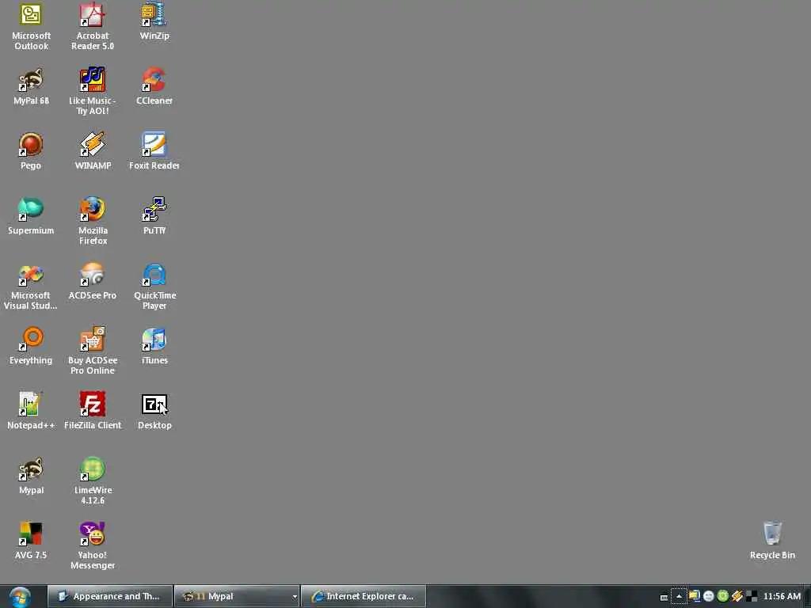Click the 11:56 AM taskbar clock
Viewport: 811px width, 608px height.
click(x=782, y=596)
